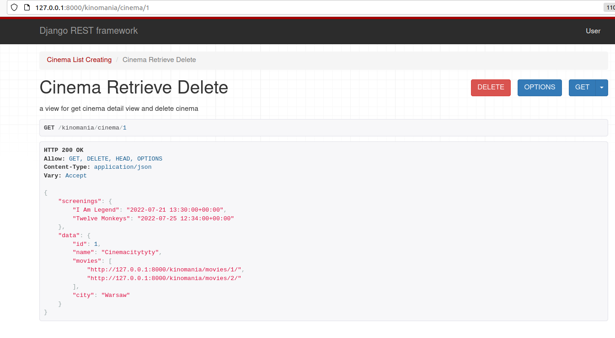Open the GET format dropdown arrow
The width and height of the screenshot is (615, 338).
coord(602,88)
